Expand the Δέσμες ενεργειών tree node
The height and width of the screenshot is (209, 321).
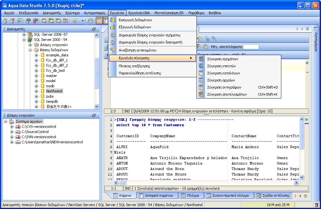point(30,45)
